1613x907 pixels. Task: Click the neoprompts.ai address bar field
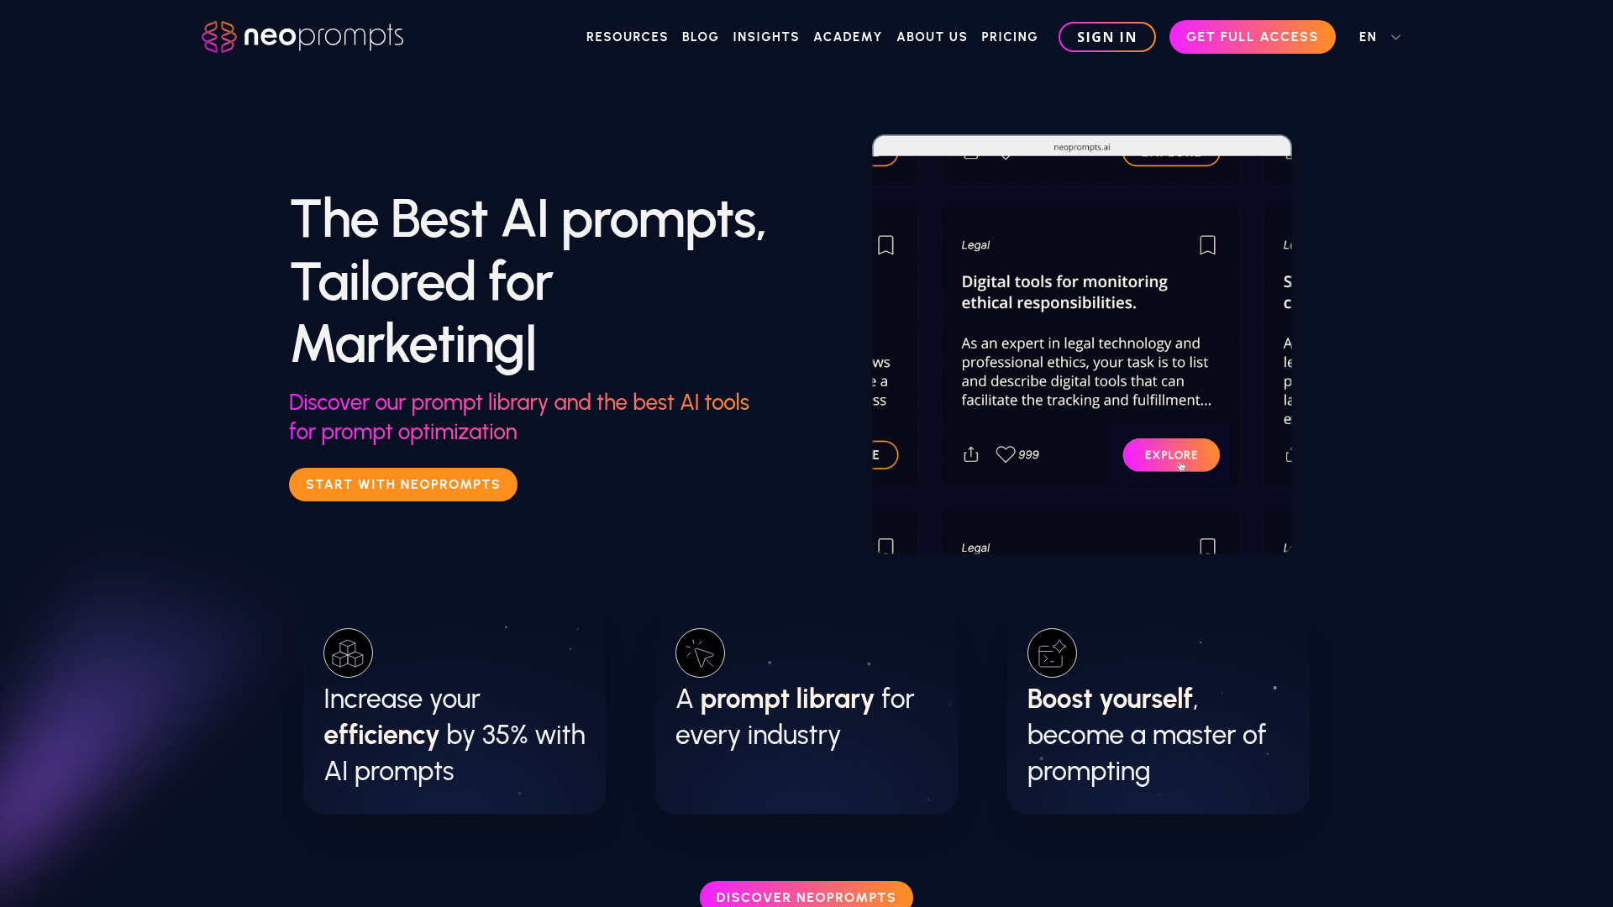tap(1082, 145)
